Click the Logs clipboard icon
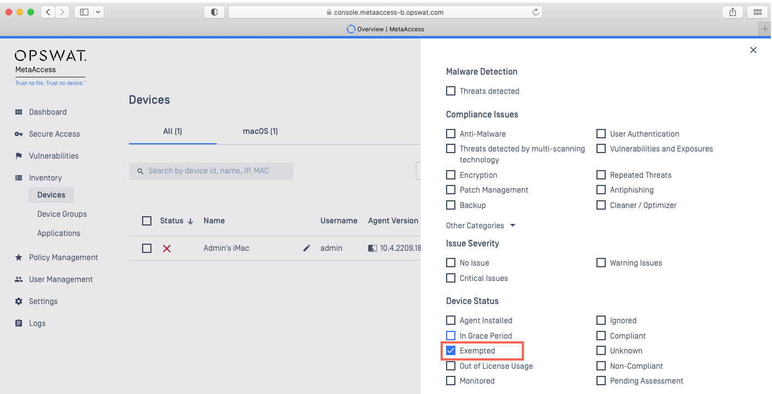772x394 pixels. click(x=19, y=323)
